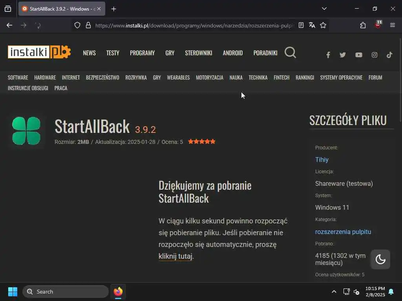Go to the NAUKA category
Image resolution: width=402 pixels, height=301 pixels.
click(236, 77)
